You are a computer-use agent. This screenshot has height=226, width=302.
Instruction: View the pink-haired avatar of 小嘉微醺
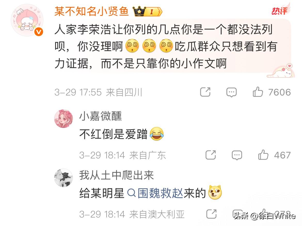tap(63, 119)
